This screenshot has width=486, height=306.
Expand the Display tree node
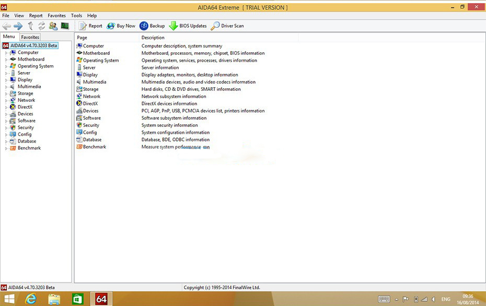(x=6, y=80)
